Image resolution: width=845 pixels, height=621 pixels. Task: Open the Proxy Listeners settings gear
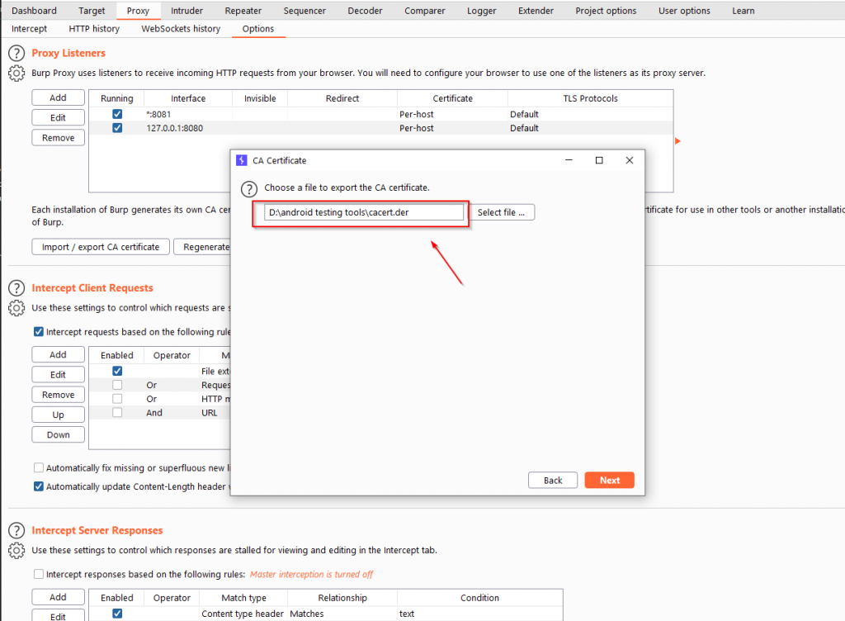pyautogui.click(x=17, y=73)
